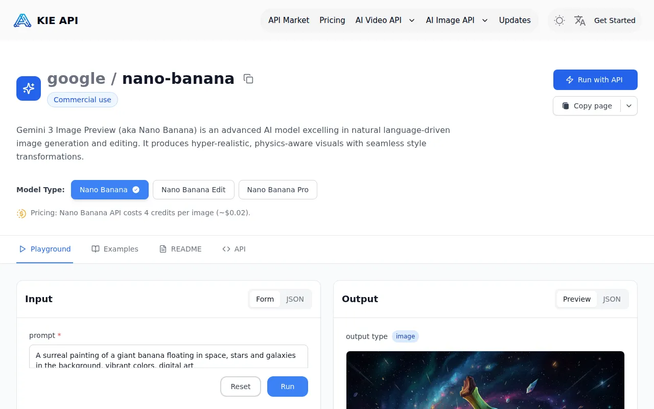Click the code icon on the API tab
This screenshot has width=654, height=409.
[x=225, y=249]
